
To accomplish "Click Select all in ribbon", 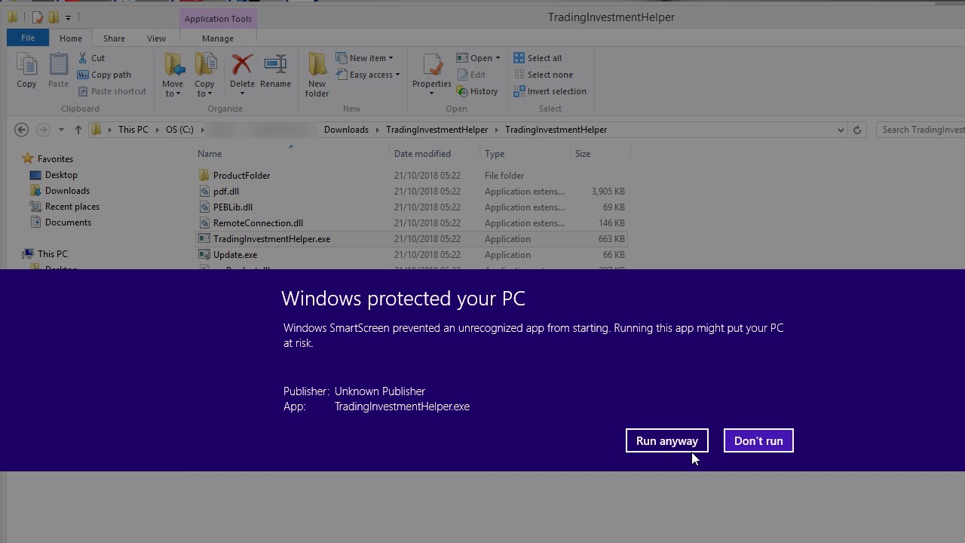I will pos(538,58).
